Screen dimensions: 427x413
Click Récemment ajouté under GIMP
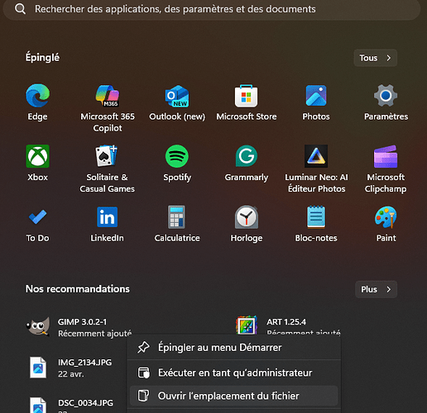coord(94,333)
